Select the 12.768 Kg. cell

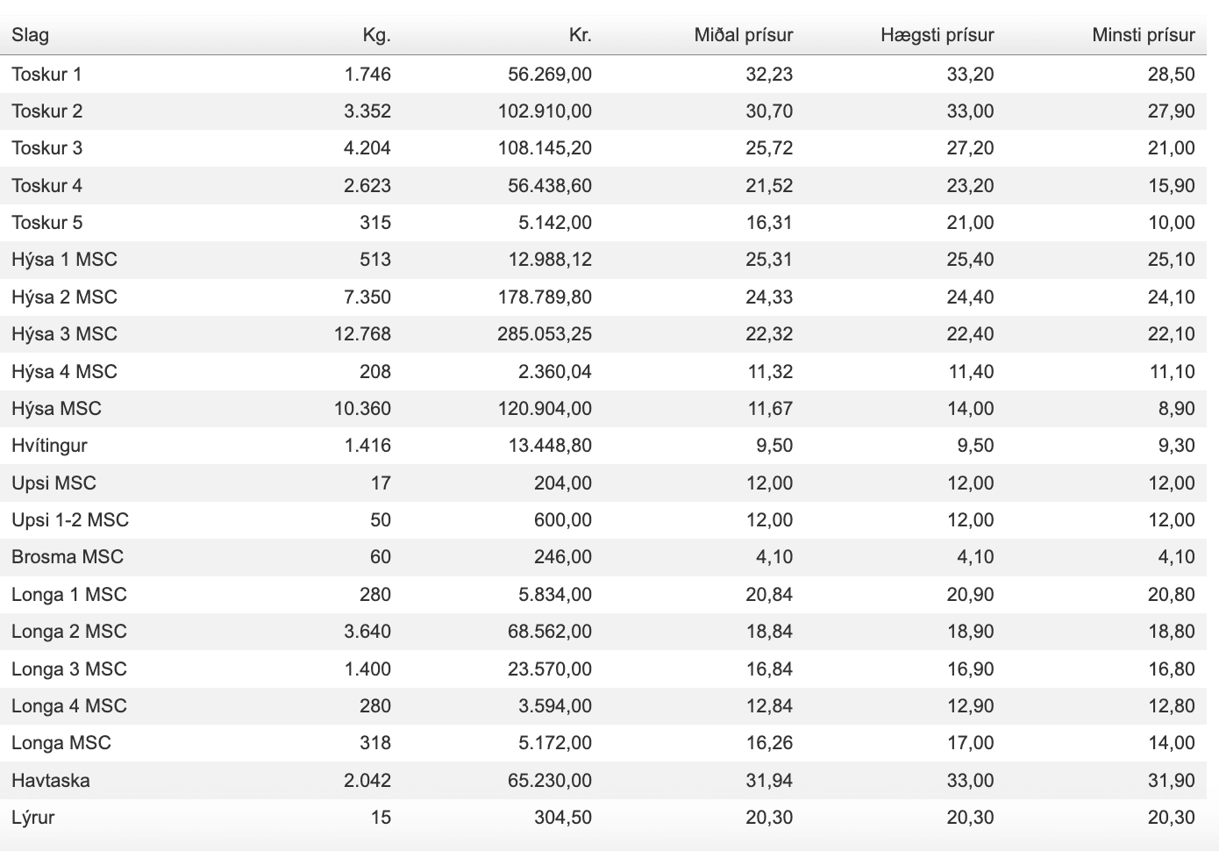pyautogui.click(x=362, y=334)
